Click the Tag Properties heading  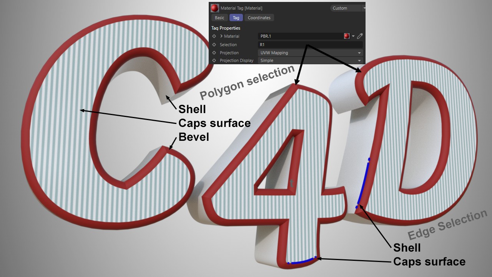point(226,28)
